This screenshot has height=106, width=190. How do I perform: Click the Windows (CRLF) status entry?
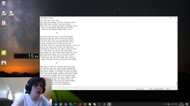point(159,89)
